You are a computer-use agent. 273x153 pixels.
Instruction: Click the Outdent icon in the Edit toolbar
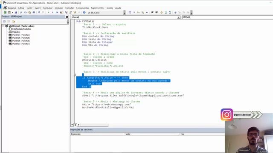pos(157,12)
